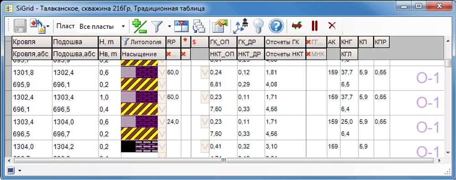Select the КНГ cell with value 25,0
Screen dimensions: 456x180
pyautogui.click(x=349, y=122)
